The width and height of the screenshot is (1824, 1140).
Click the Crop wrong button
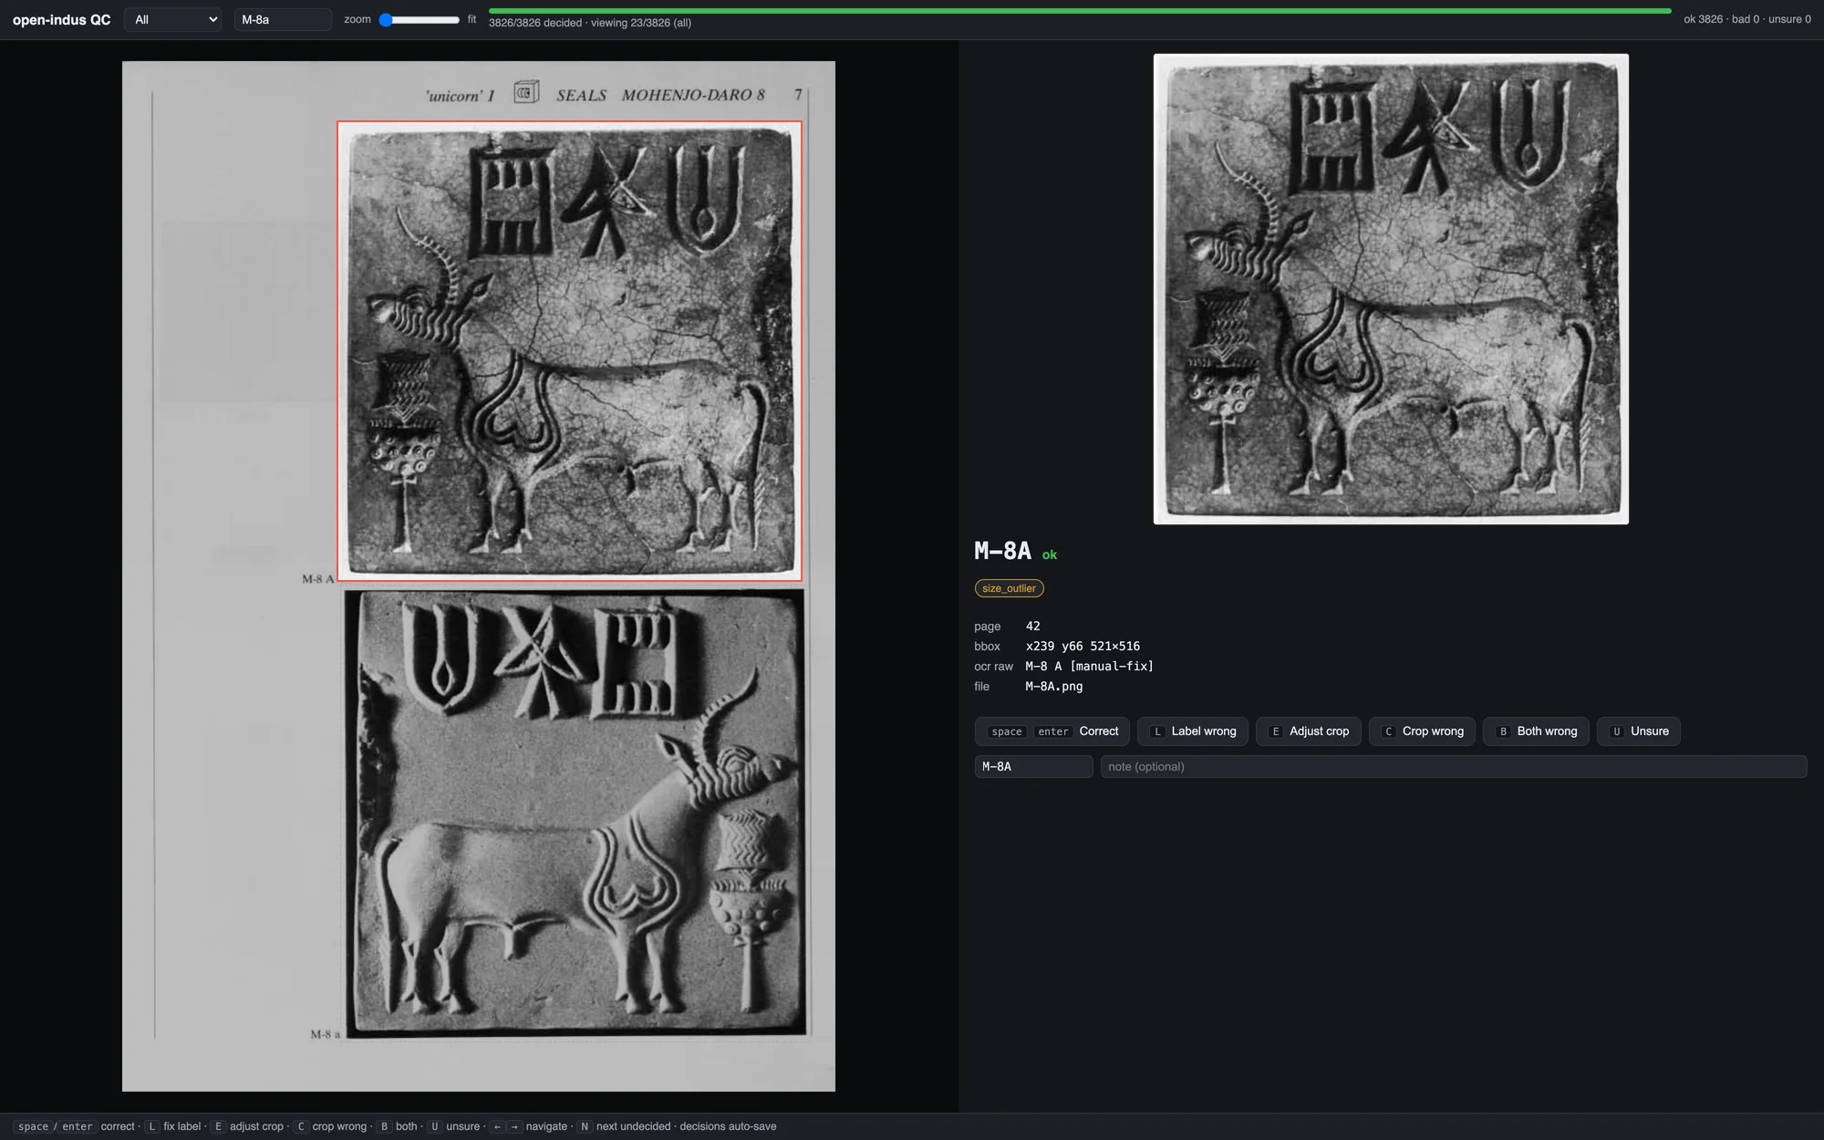click(x=1422, y=731)
